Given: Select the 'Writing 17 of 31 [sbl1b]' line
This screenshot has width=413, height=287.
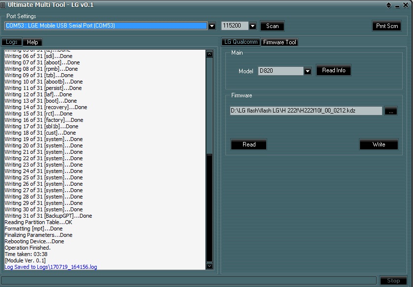Looking at the screenshot, I should (x=41, y=126).
